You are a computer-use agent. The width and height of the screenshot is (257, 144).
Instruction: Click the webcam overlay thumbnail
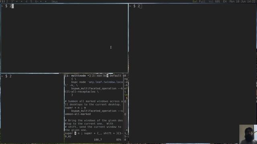click(248, 134)
